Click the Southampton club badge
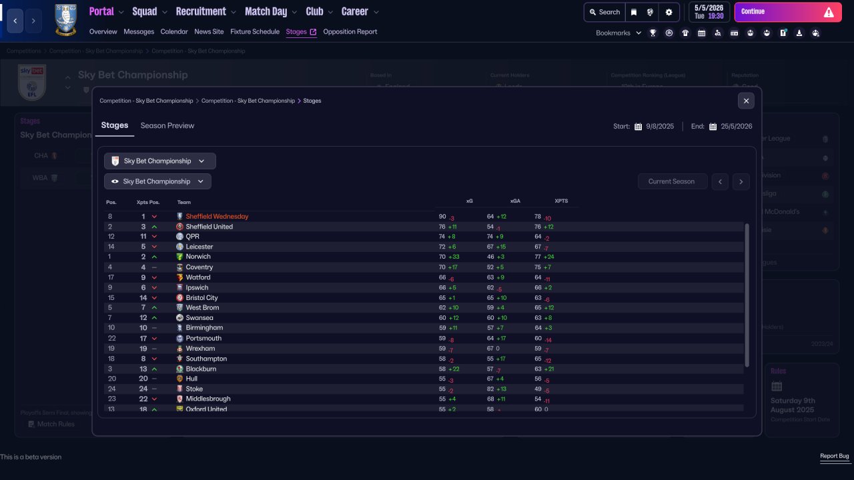 [x=179, y=359]
